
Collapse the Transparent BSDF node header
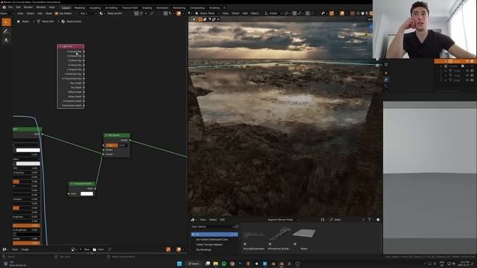[x=72, y=184]
